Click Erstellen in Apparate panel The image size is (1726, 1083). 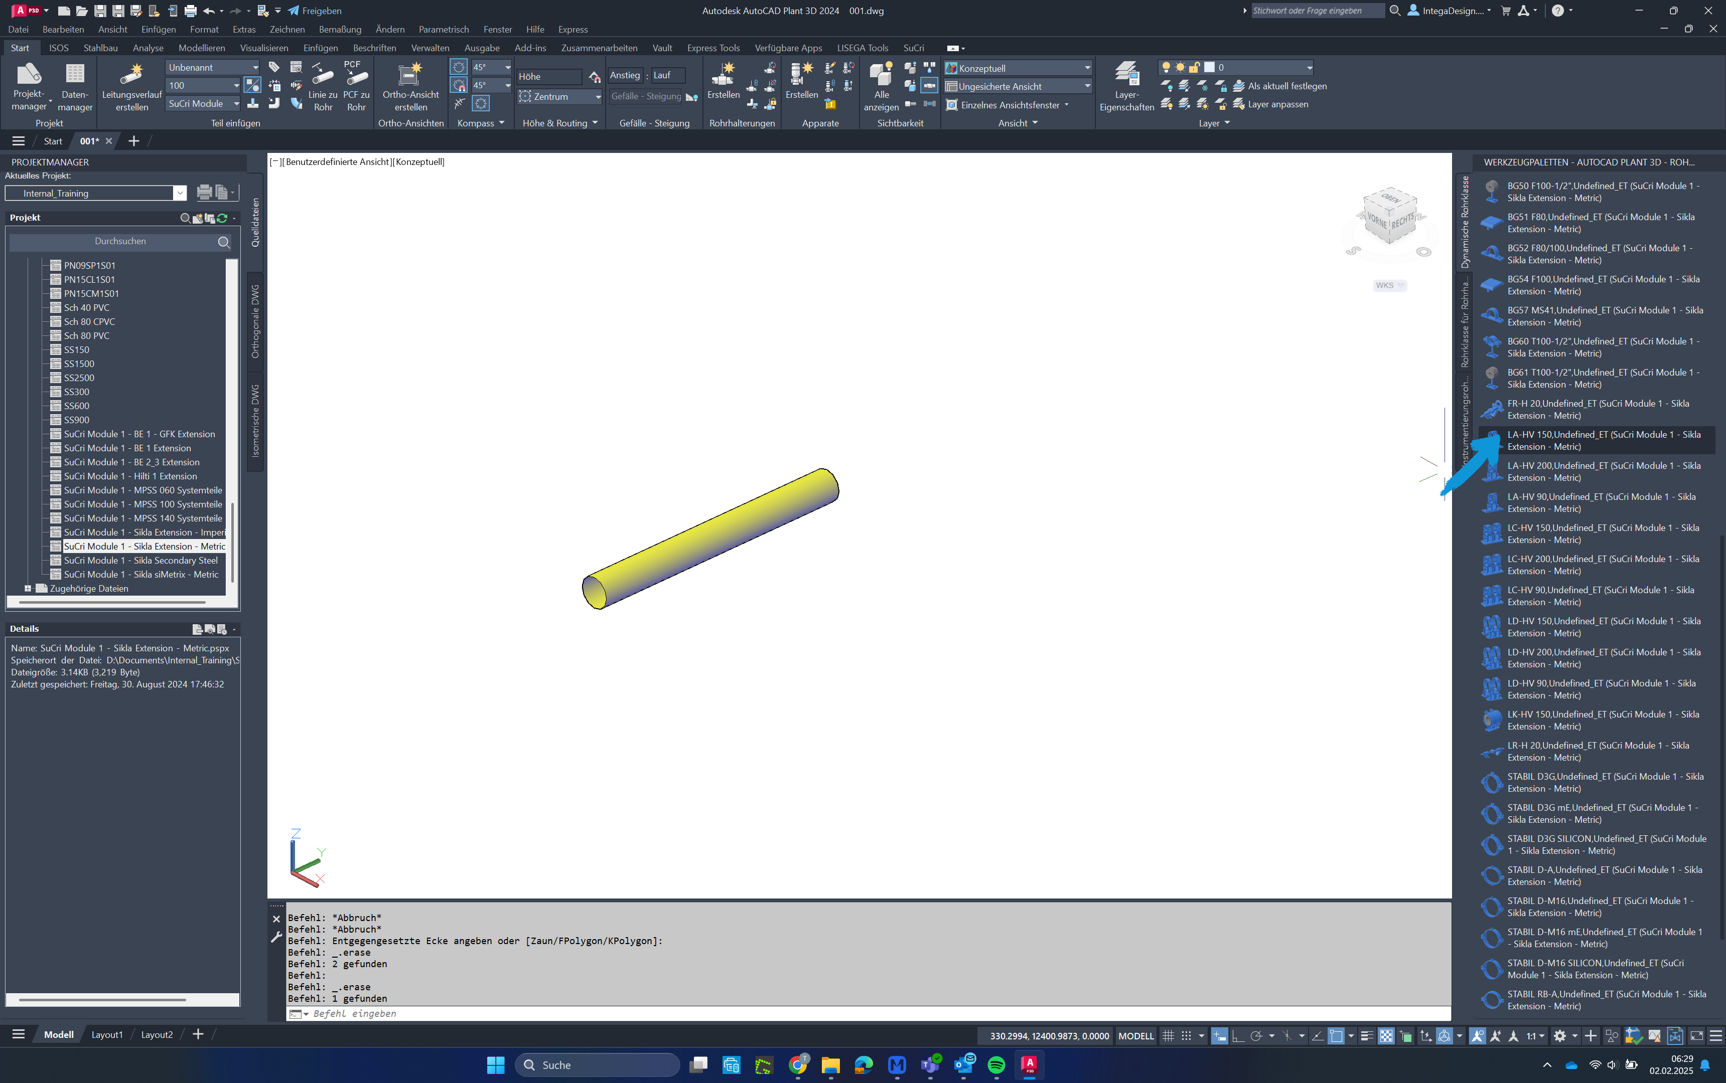click(801, 80)
